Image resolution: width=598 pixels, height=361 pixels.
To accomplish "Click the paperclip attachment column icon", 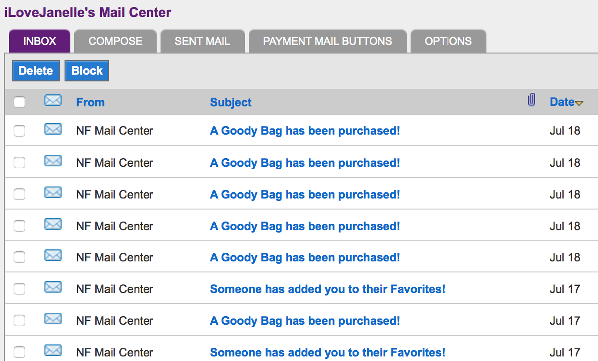I will tap(531, 101).
